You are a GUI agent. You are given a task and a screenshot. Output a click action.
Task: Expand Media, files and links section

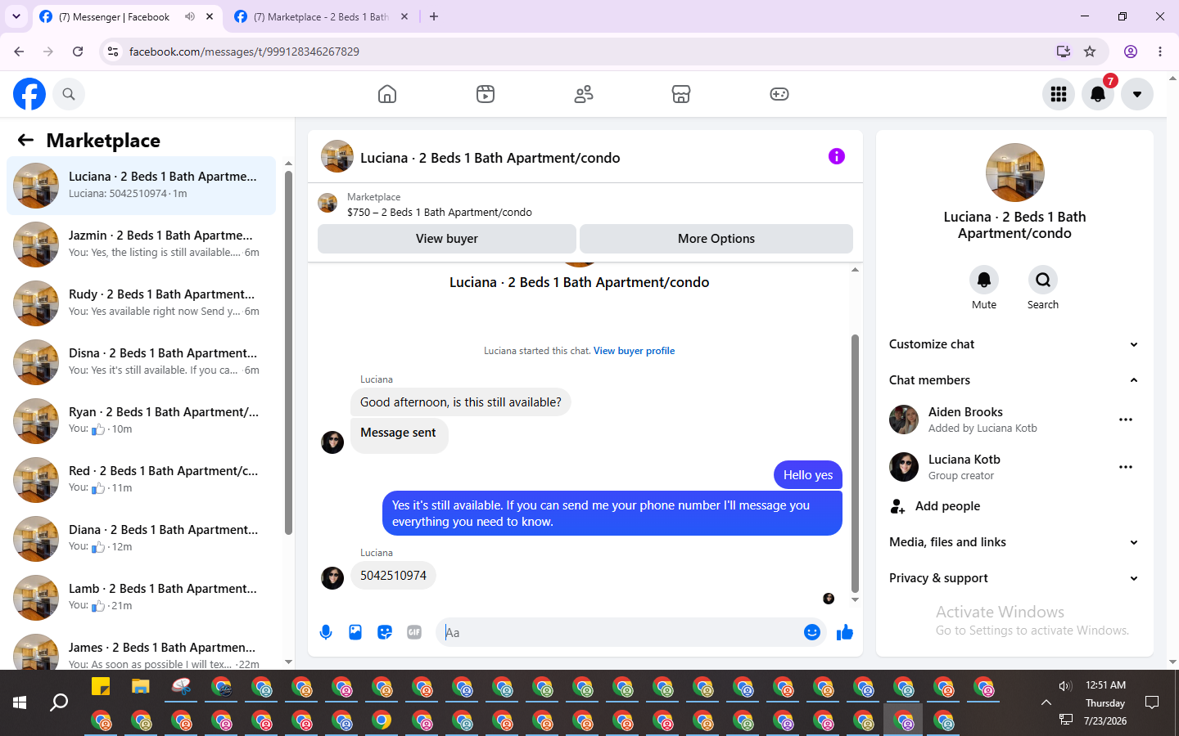coord(1014,542)
